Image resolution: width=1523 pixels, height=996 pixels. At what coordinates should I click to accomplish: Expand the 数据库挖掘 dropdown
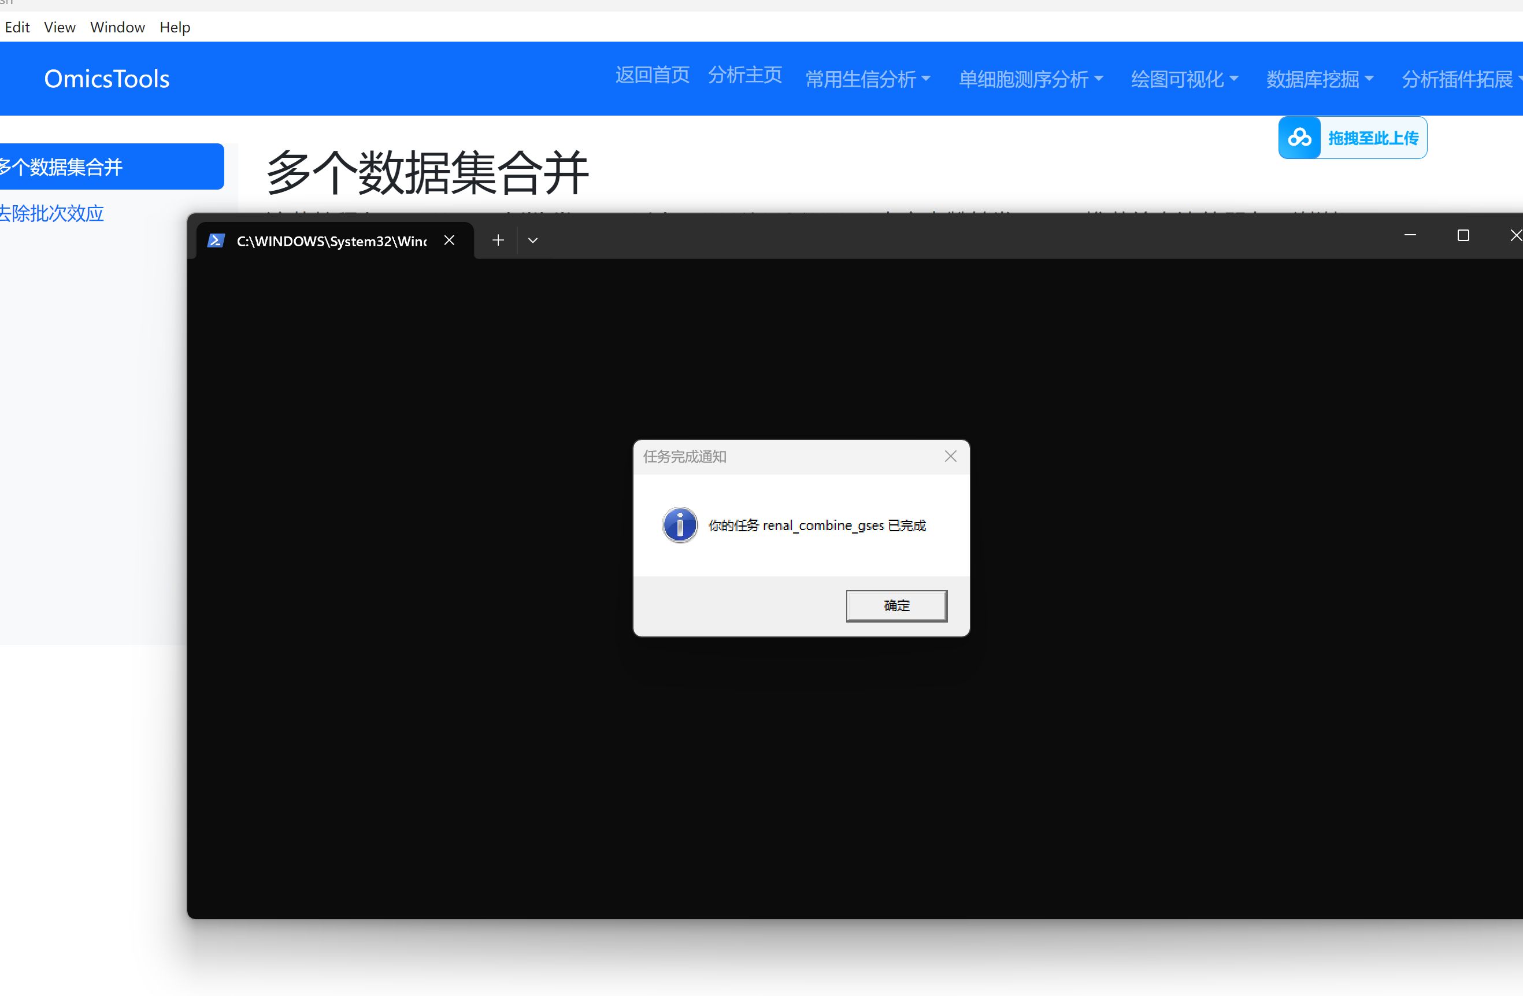pos(1320,79)
